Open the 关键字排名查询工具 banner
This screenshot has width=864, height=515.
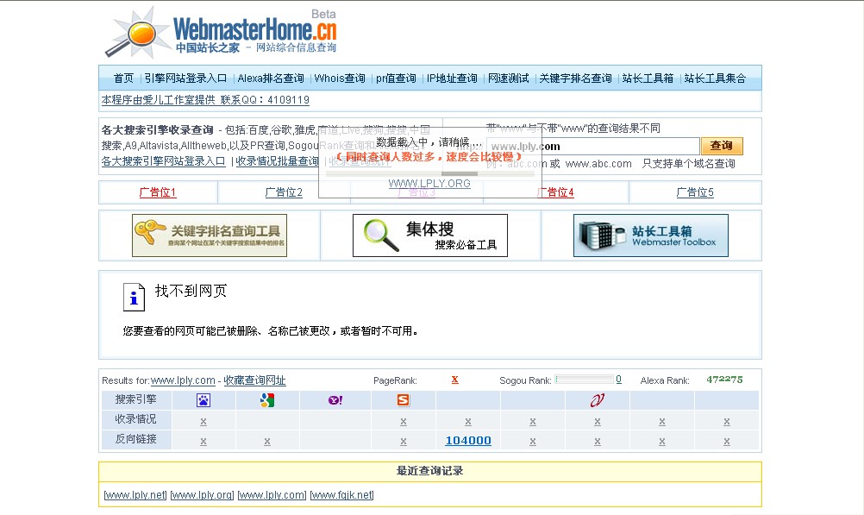pyautogui.click(x=210, y=236)
